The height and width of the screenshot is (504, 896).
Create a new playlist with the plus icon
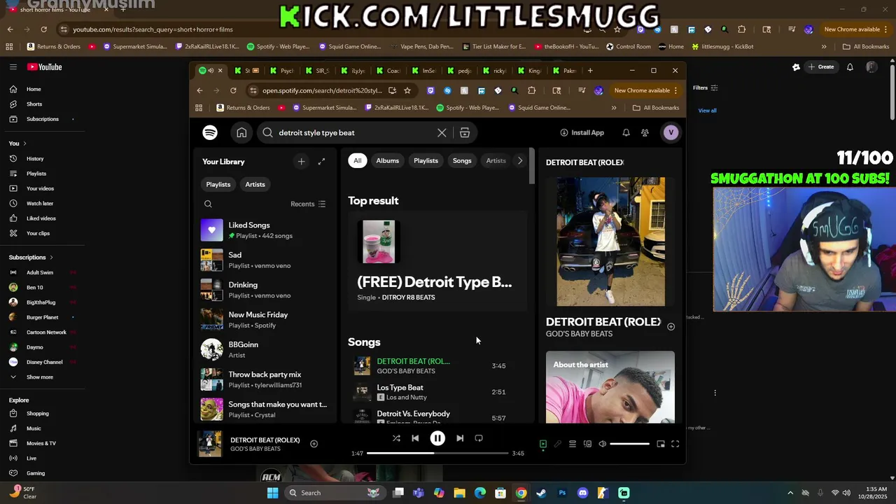click(301, 162)
